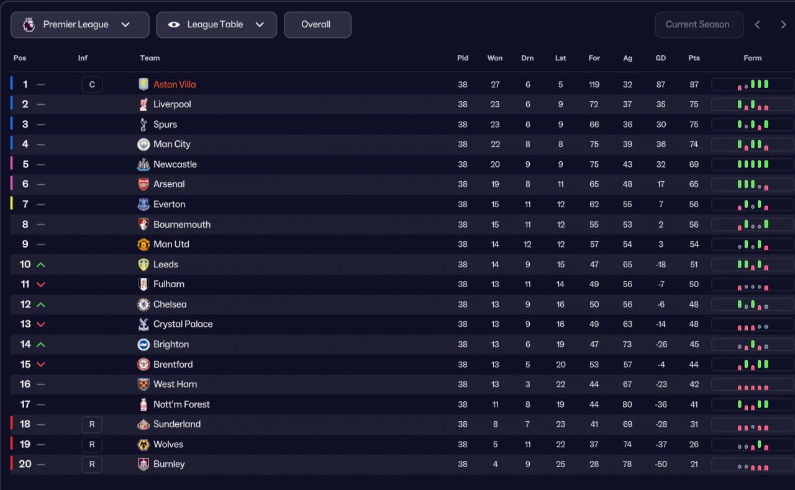
Task: Click the Overall filter button
Action: pos(317,25)
